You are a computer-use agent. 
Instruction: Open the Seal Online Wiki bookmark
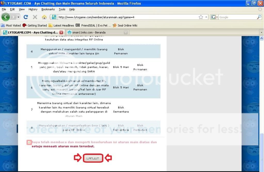tap(125, 25)
